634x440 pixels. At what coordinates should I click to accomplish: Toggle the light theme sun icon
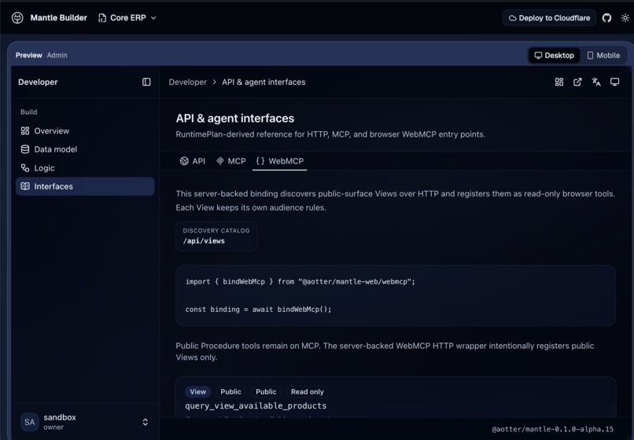[x=625, y=18]
